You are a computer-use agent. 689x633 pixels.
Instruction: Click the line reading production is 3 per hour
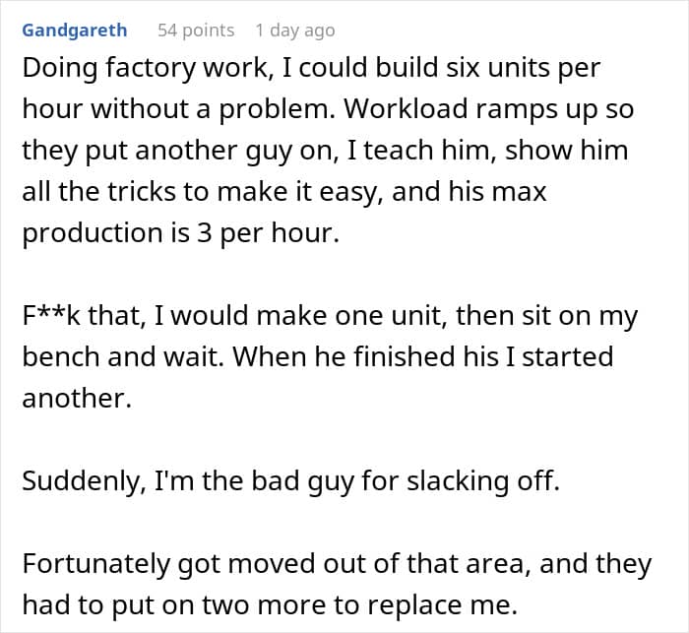click(x=180, y=232)
